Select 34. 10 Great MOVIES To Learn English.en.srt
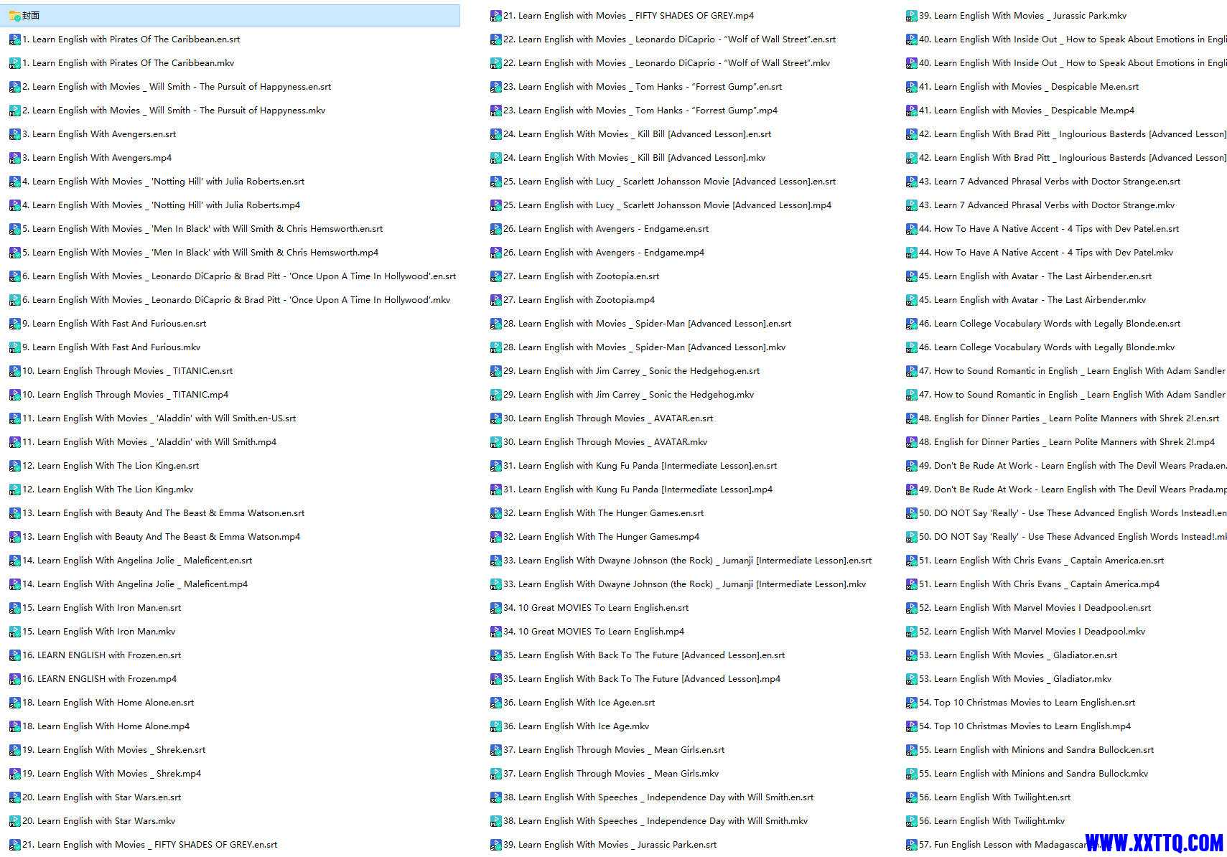This screenshot has width=1227, height=857. click(596, 607)
